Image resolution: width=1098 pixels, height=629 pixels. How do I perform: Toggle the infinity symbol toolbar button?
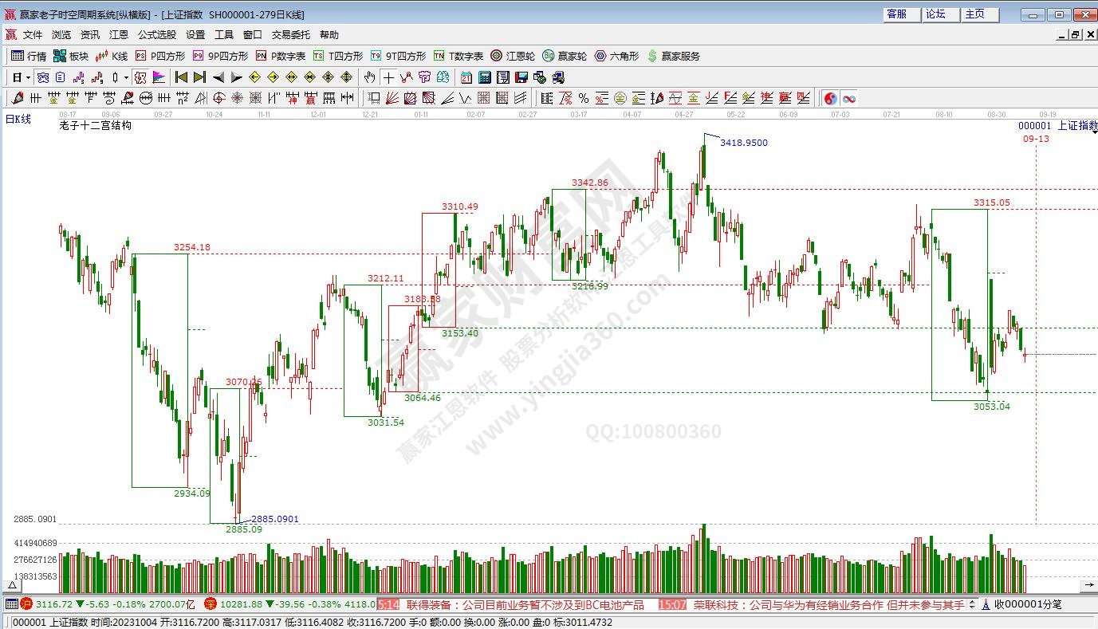pos(848,98)
